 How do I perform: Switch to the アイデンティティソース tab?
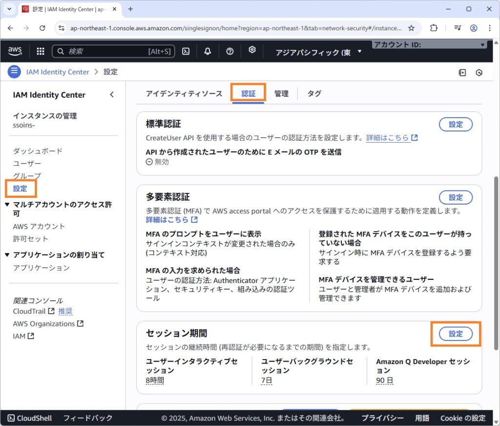(184, 93)
